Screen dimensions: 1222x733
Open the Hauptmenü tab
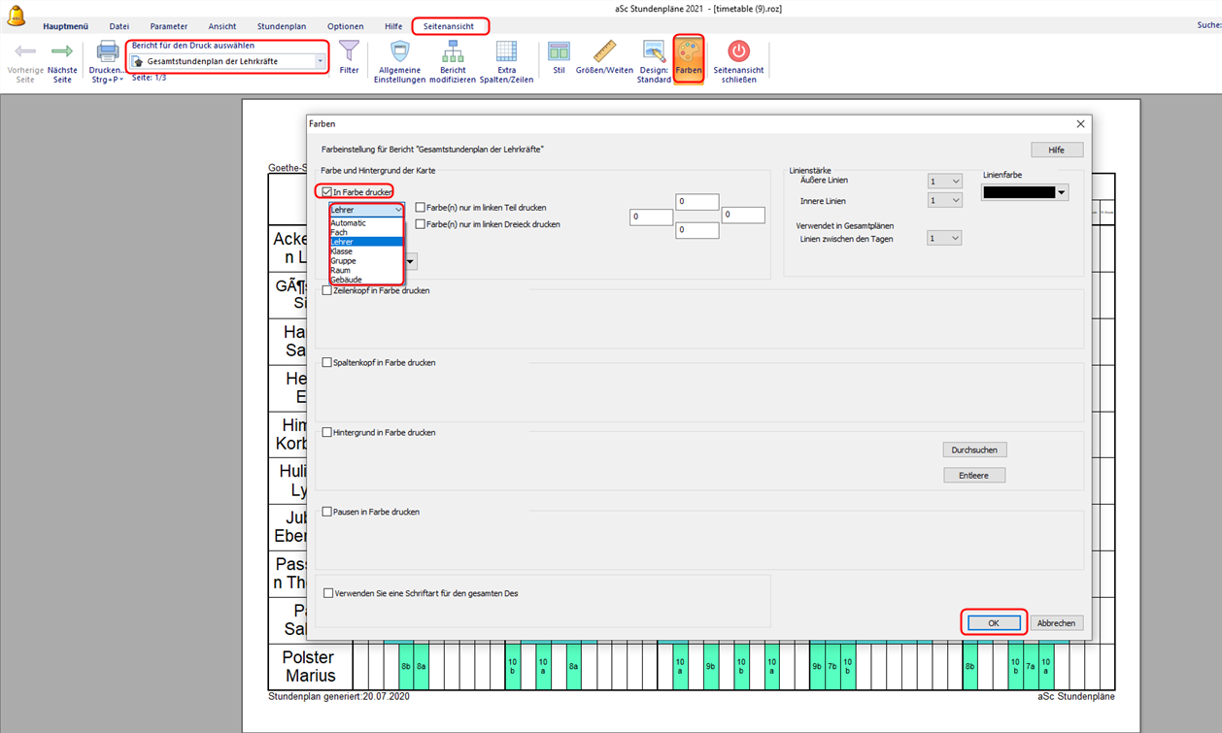click(65, 26)
